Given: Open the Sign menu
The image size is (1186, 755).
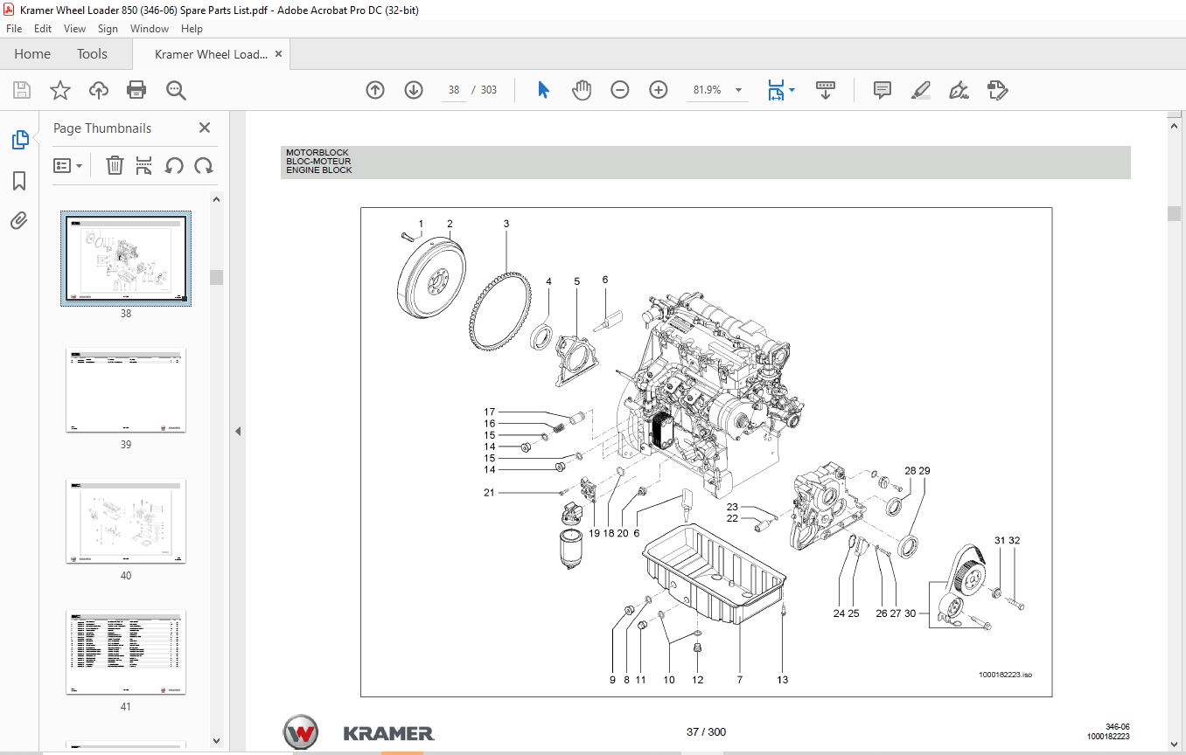Looking at the screenshot, I should coord(108,29).
